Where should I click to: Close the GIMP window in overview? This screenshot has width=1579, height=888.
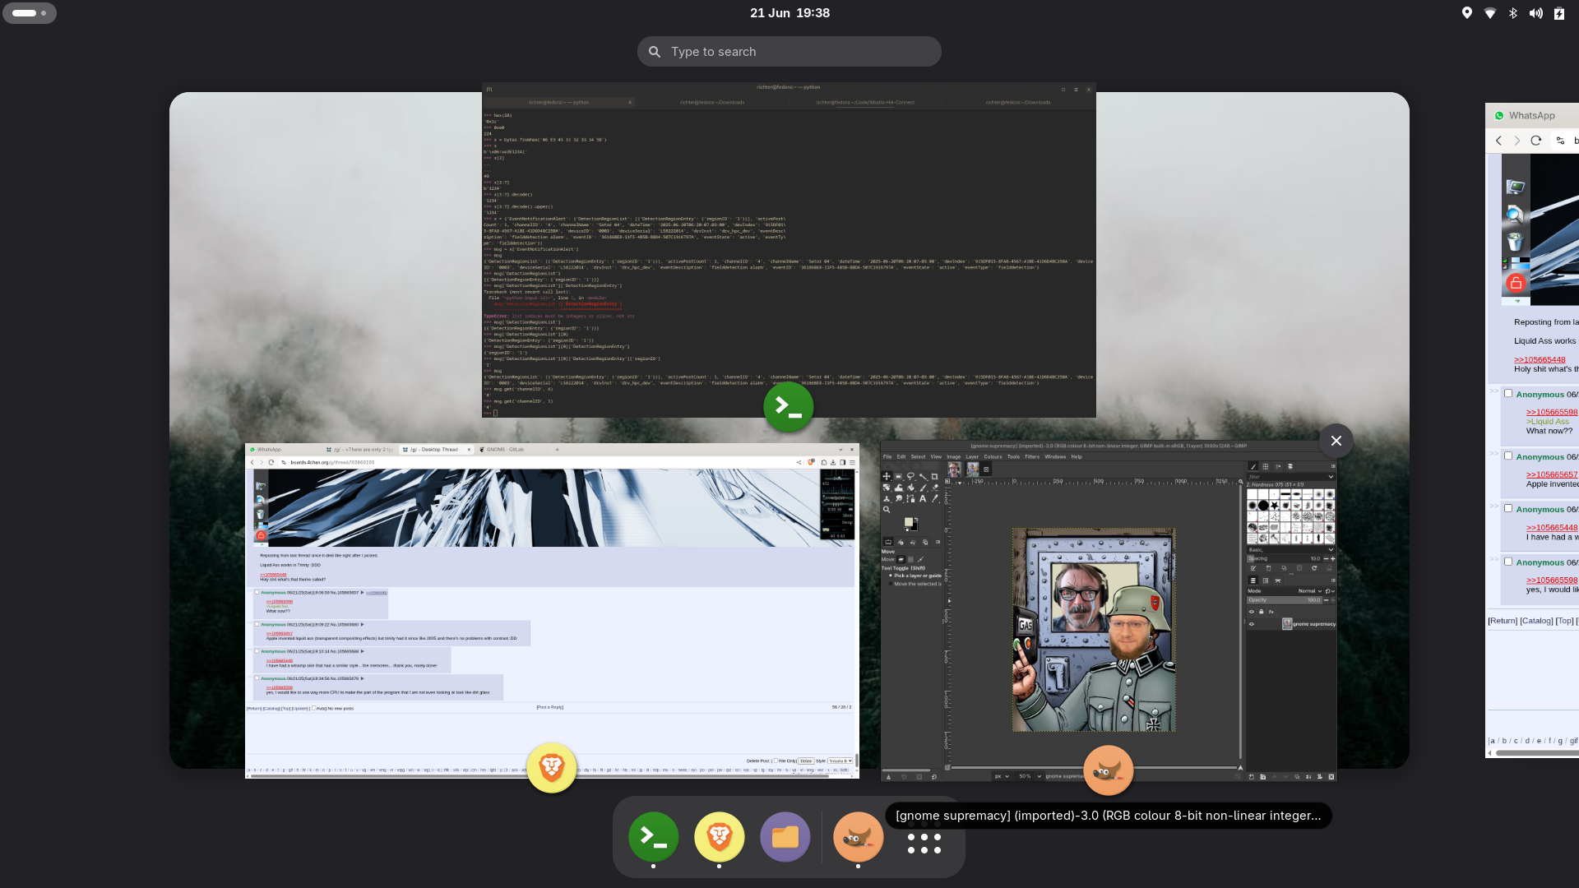pyautogui.click(x=1336, y=441)
